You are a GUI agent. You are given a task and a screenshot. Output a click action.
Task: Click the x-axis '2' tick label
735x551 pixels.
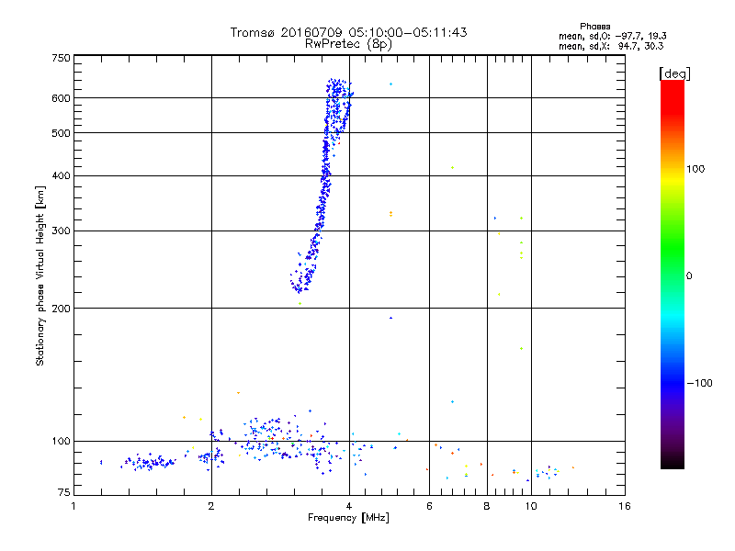[x=211, y=506]
